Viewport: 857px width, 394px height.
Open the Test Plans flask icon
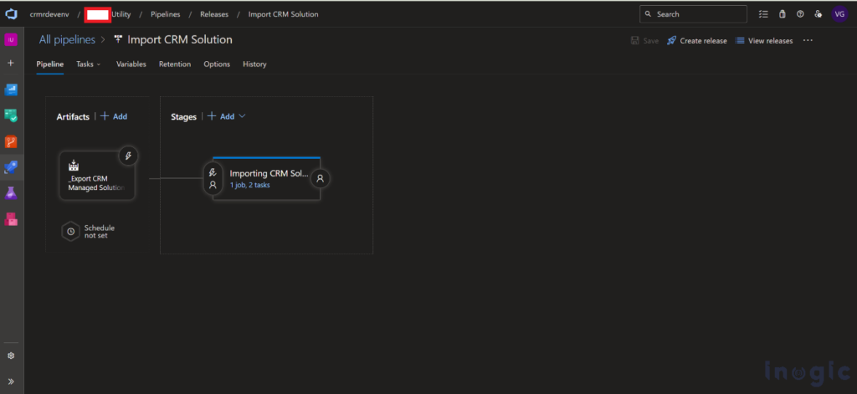tap(11, 193)
